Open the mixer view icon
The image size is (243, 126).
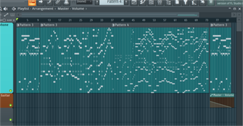pos(159,2)
